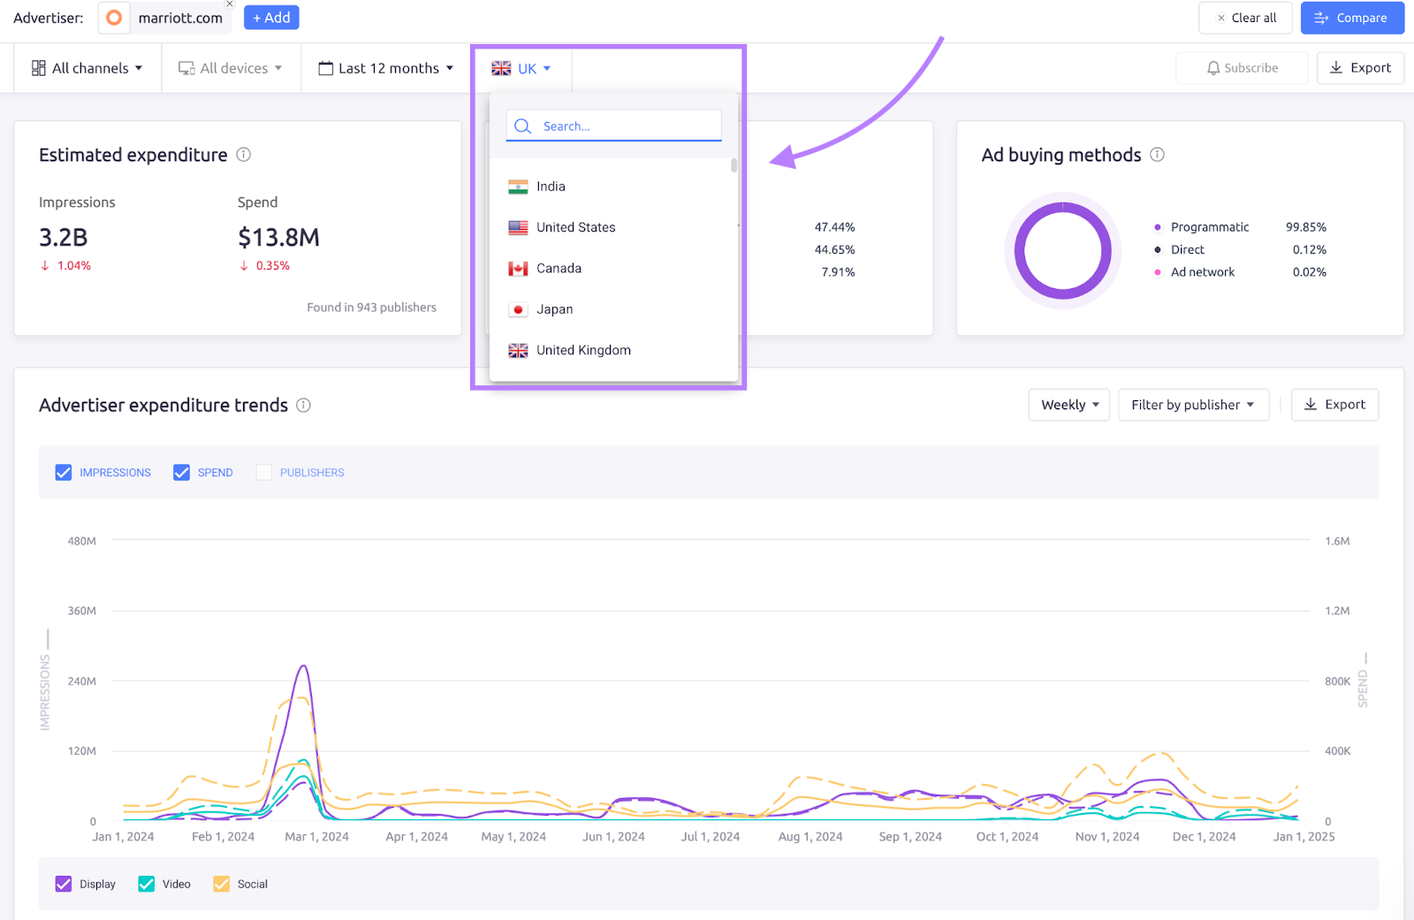Open the All channels selector grid icon
Screen dimensions: 1414x920
(x=39, y=67)
